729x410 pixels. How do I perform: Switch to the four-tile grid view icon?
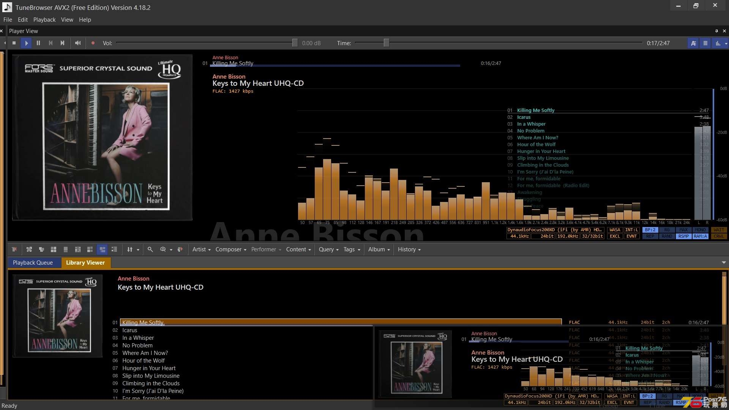[54, 249]
